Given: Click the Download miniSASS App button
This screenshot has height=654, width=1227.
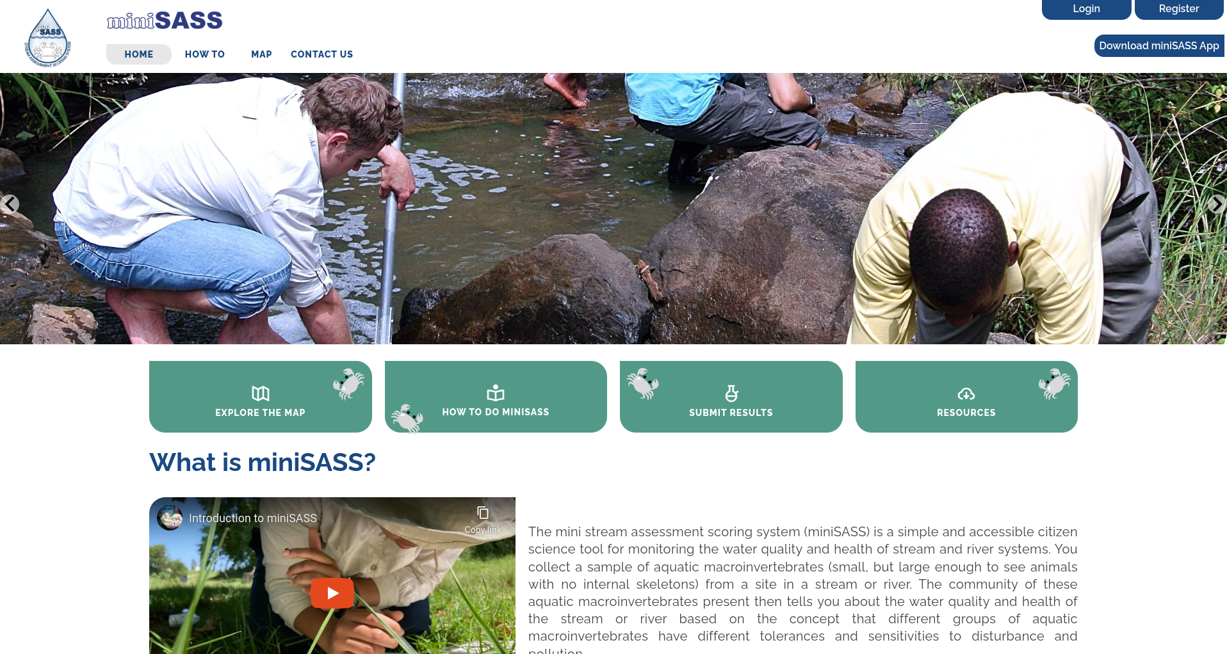Looking at the screenshot, I should (1159, 45).
